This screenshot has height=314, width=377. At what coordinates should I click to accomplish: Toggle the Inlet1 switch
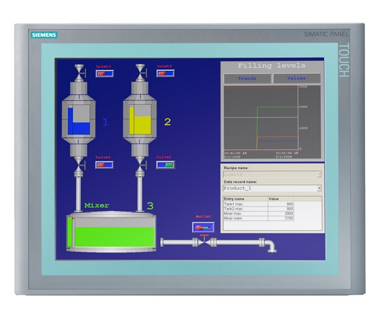(x=104, y=73)
